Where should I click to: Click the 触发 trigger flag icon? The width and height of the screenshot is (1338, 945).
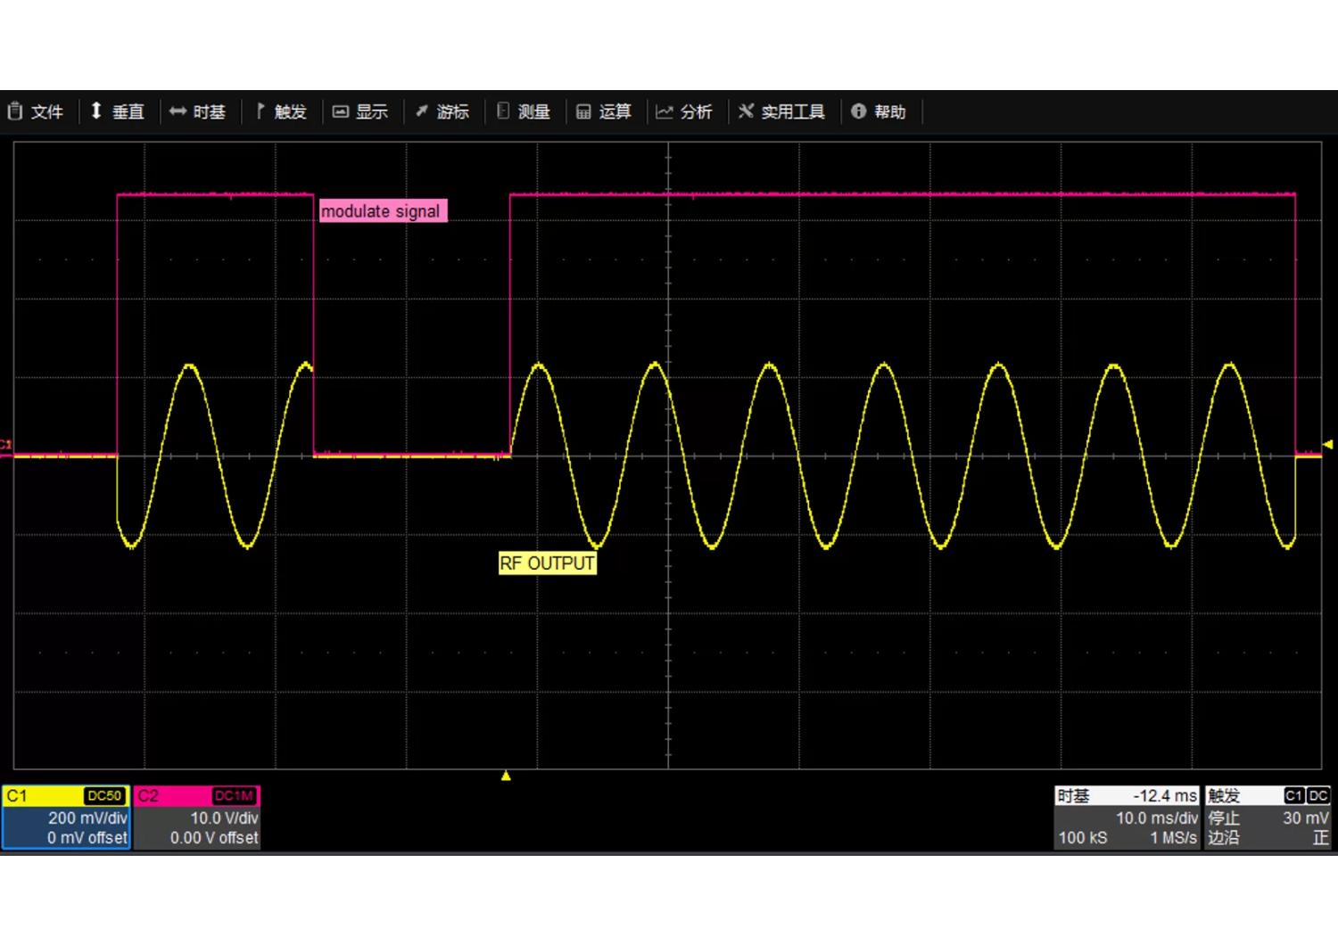pyautogui.click(x=260, y=111)
